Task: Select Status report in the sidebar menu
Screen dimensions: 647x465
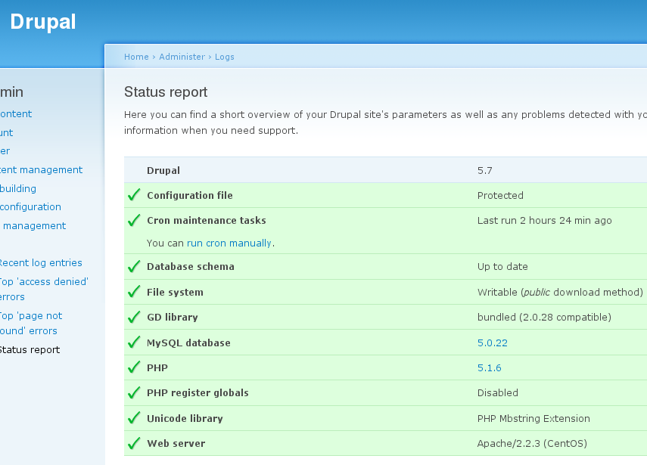Action: tap(29, 350)
